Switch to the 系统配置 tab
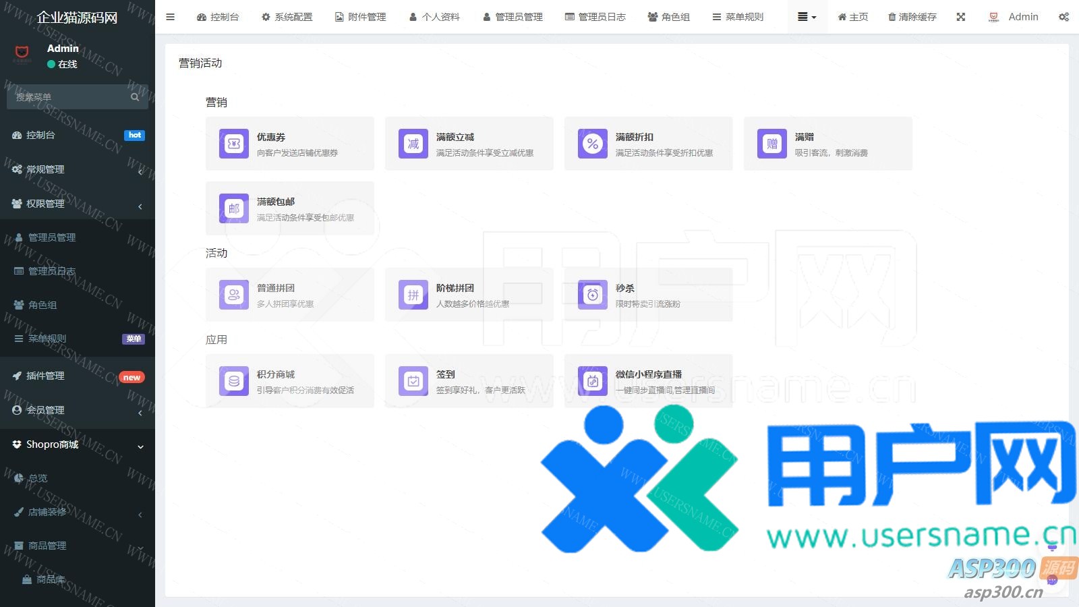 (x=287, y=17)
